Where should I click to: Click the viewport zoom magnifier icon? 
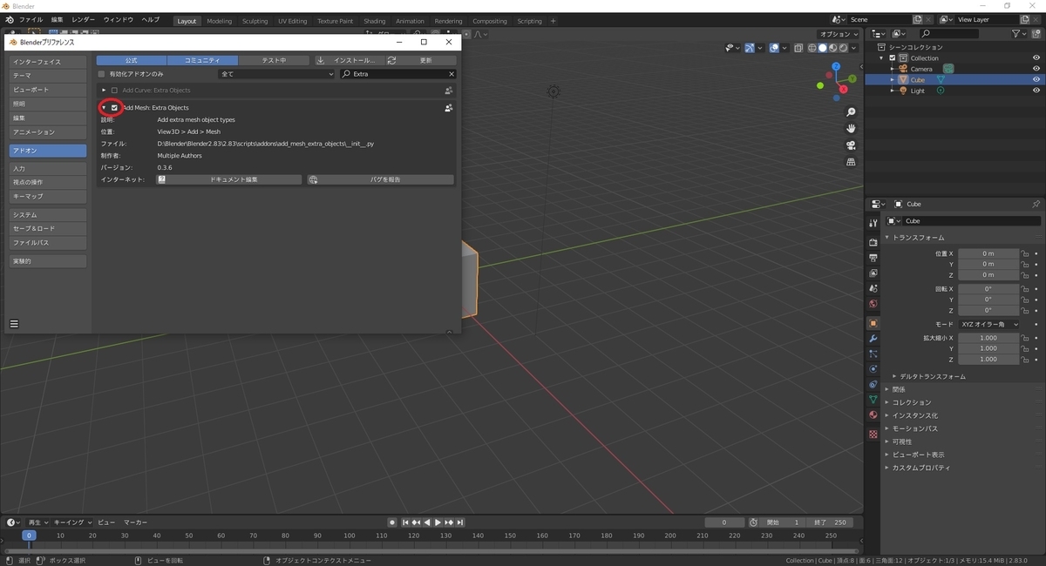[x=851, y=112]
